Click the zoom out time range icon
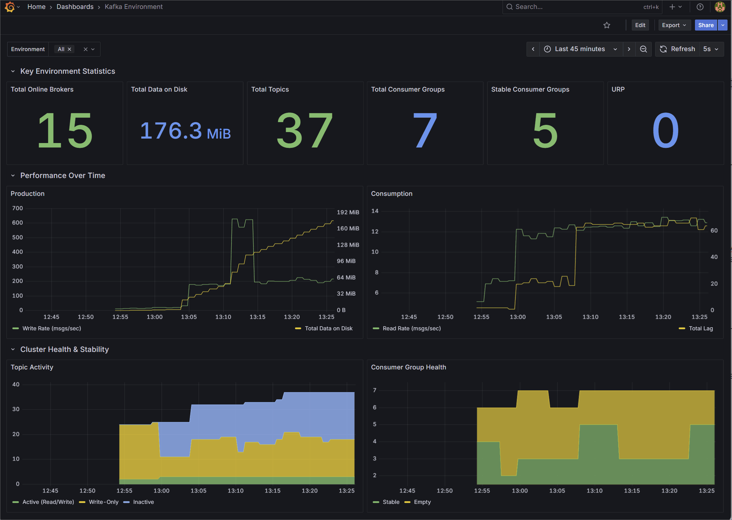 tap(644, 49)
